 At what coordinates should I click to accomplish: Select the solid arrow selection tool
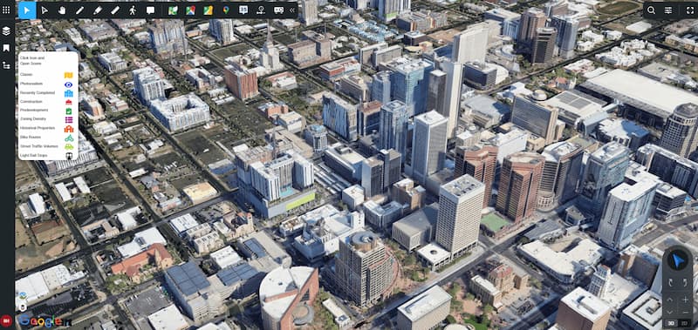tap(27, 10)
